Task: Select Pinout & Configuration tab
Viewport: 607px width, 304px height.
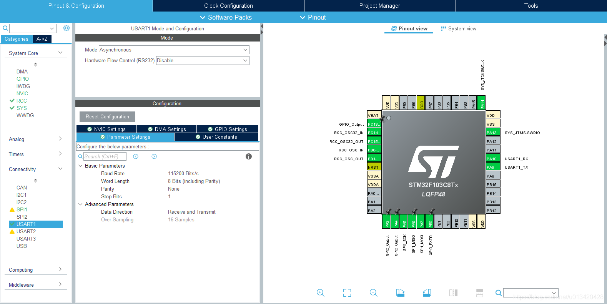Action: click(76, 6)
